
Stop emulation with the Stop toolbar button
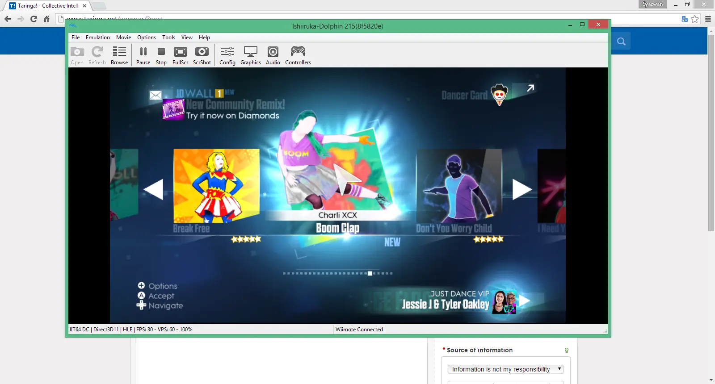coord(161,56)
